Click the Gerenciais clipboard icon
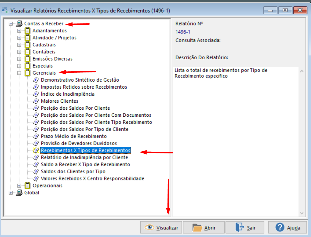 (x=27, y=73)
